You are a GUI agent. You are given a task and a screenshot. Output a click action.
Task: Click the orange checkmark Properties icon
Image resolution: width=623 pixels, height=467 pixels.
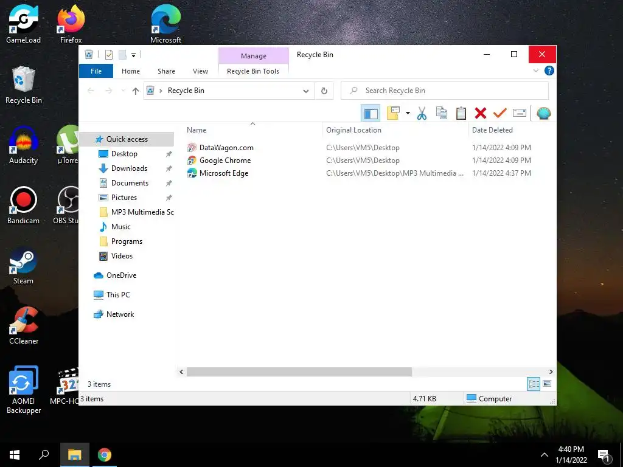pos(500,113)
